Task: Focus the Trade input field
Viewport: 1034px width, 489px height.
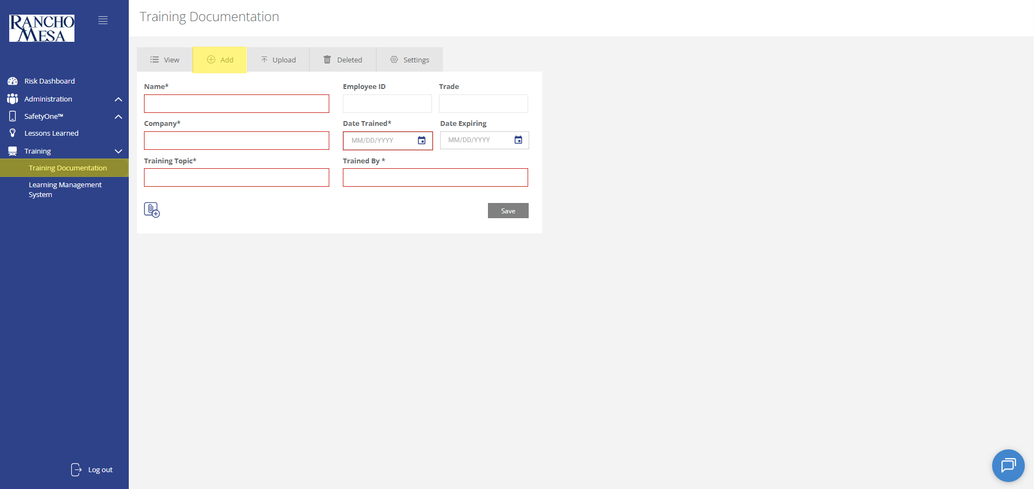Action: (484, 104)
